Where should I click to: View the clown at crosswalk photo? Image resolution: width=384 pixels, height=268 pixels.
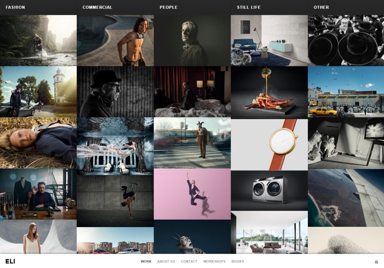coord(192,143)
